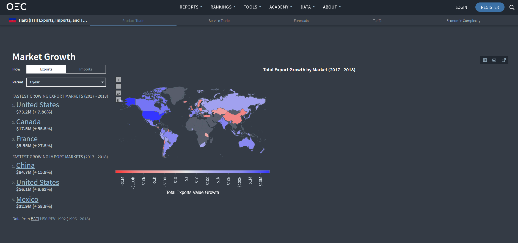Go to the Economic Complexity tab
Image resolution: width=518 pixels, height=243 pixels.
pyautogui.click(x=463, y=21)
